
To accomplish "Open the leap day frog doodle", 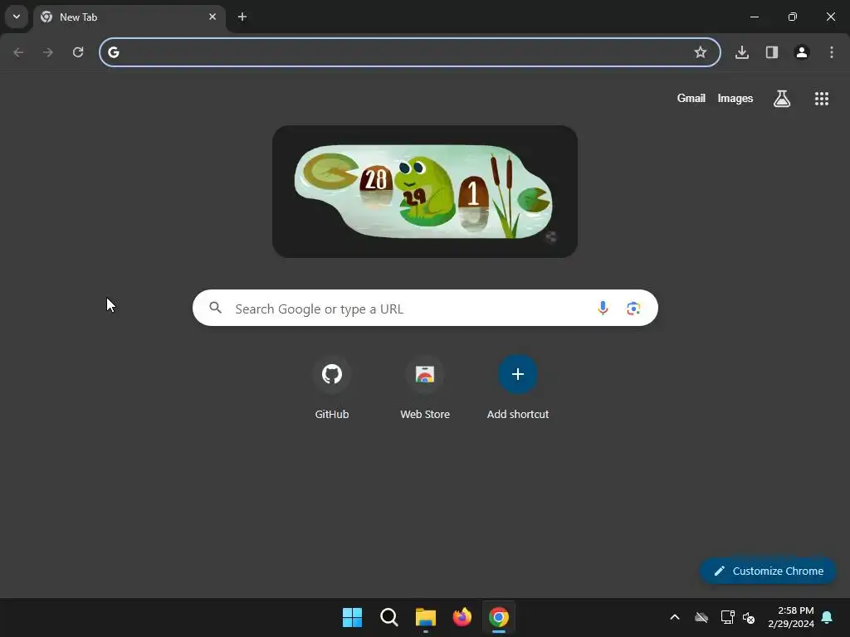I will pyautogui.click(x=424, y=192).
